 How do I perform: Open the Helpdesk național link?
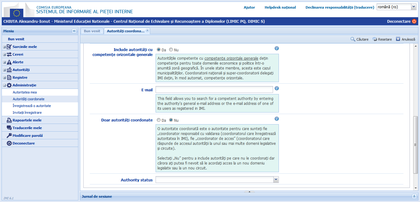click(x=280, y=7)
